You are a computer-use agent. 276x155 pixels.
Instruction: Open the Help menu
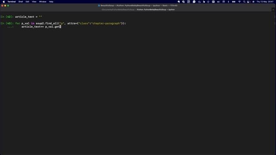51,2
